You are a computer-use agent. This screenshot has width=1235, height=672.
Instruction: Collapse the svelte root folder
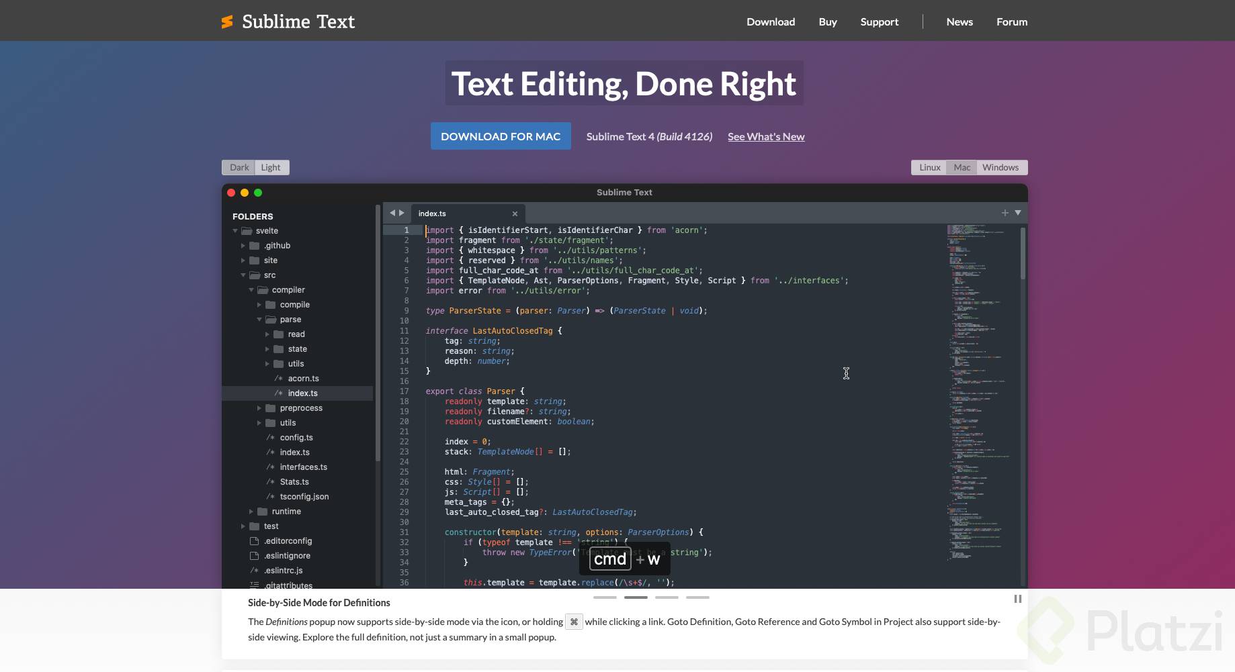point(235,231)
